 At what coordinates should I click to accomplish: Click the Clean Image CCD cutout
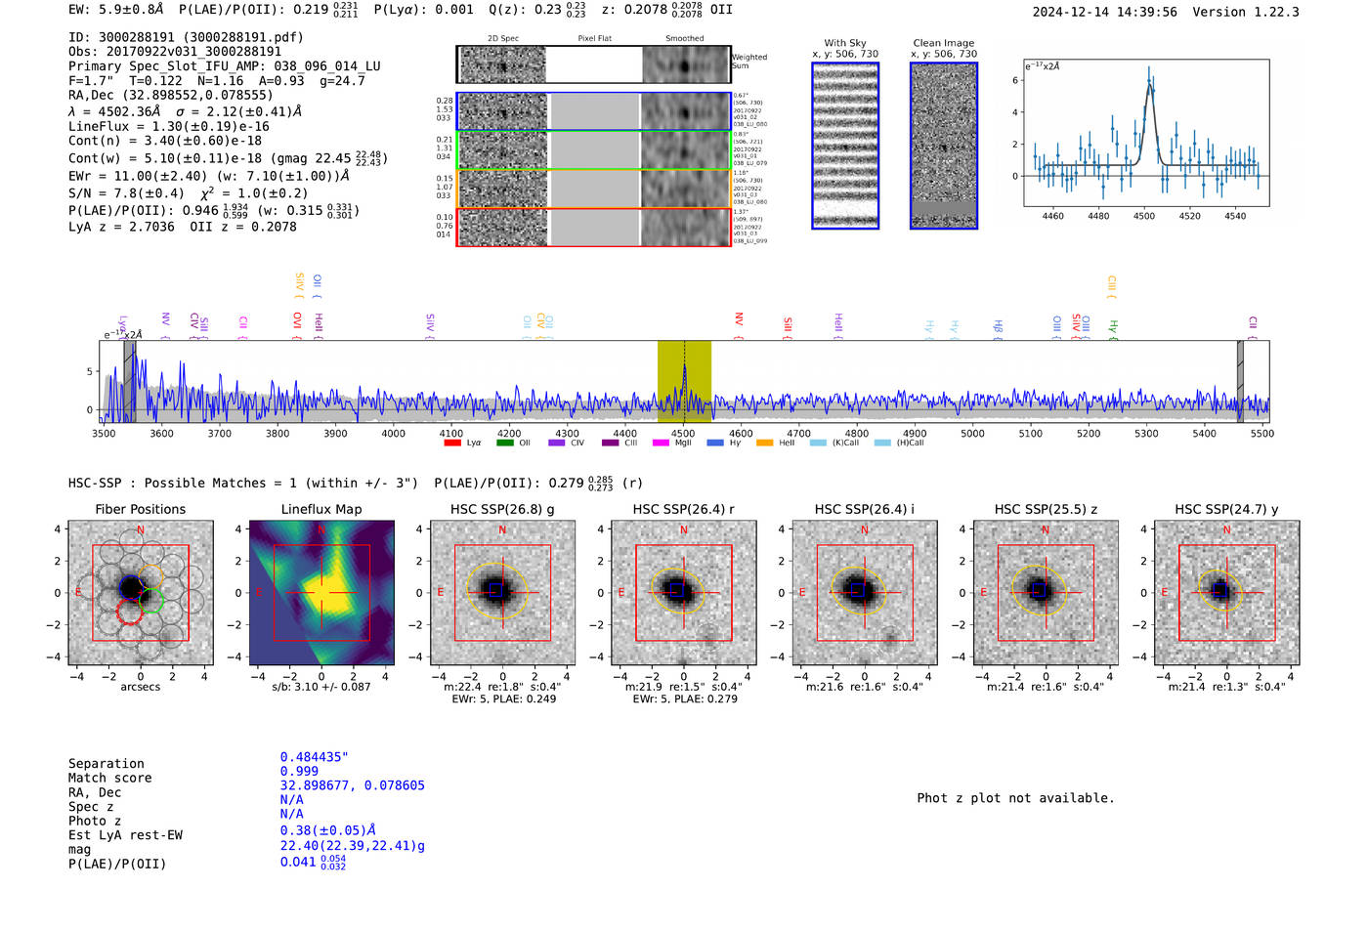point(944,146)
